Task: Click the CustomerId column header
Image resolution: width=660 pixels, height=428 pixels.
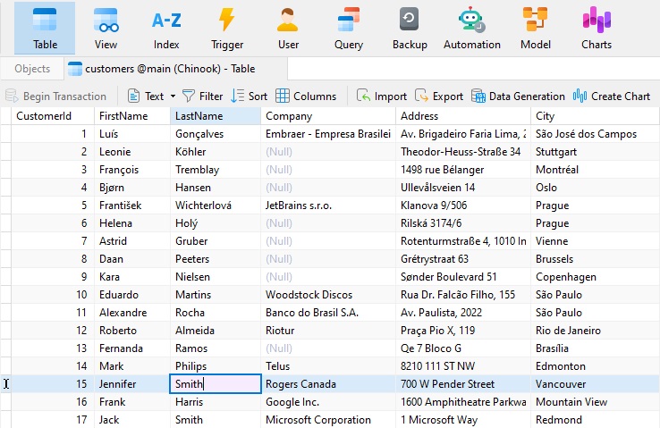Action: pos(53,116)
